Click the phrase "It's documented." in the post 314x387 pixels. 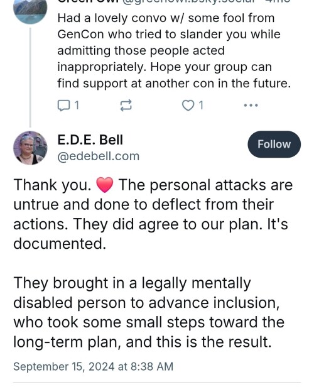[x=151, y=234]
